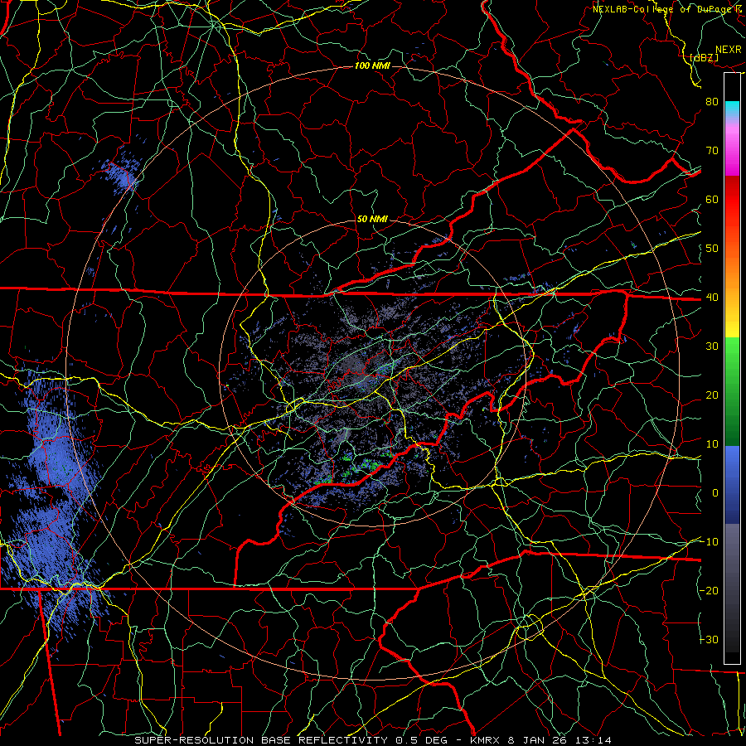Click the 70 value on the dBZ scale
746x746 pixels.
(x=712, y=151)
